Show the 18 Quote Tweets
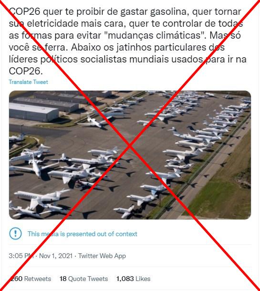 point(83,279)
